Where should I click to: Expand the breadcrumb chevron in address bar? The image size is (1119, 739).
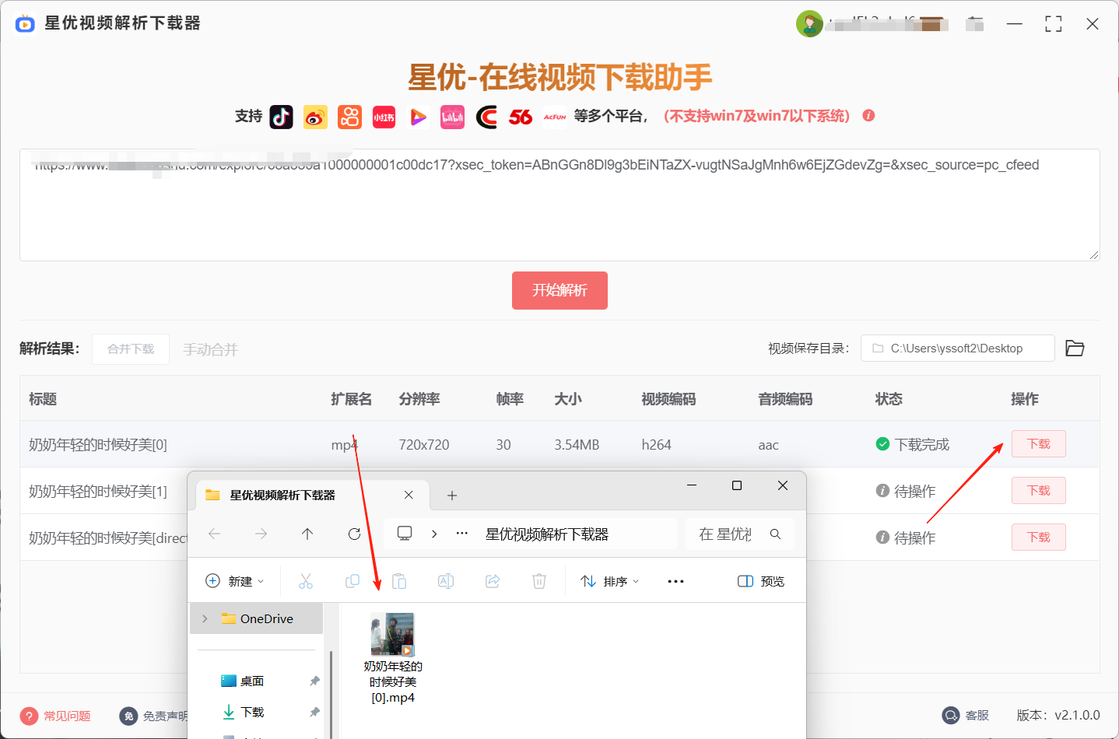click(x=434, y=534)
